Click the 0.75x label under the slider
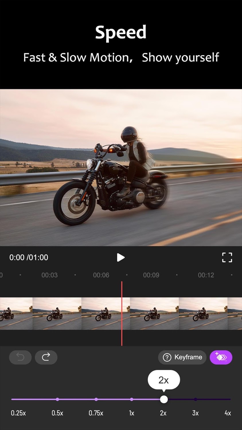The width and height of the screenshot is (242, 430). tap(96, 413)
